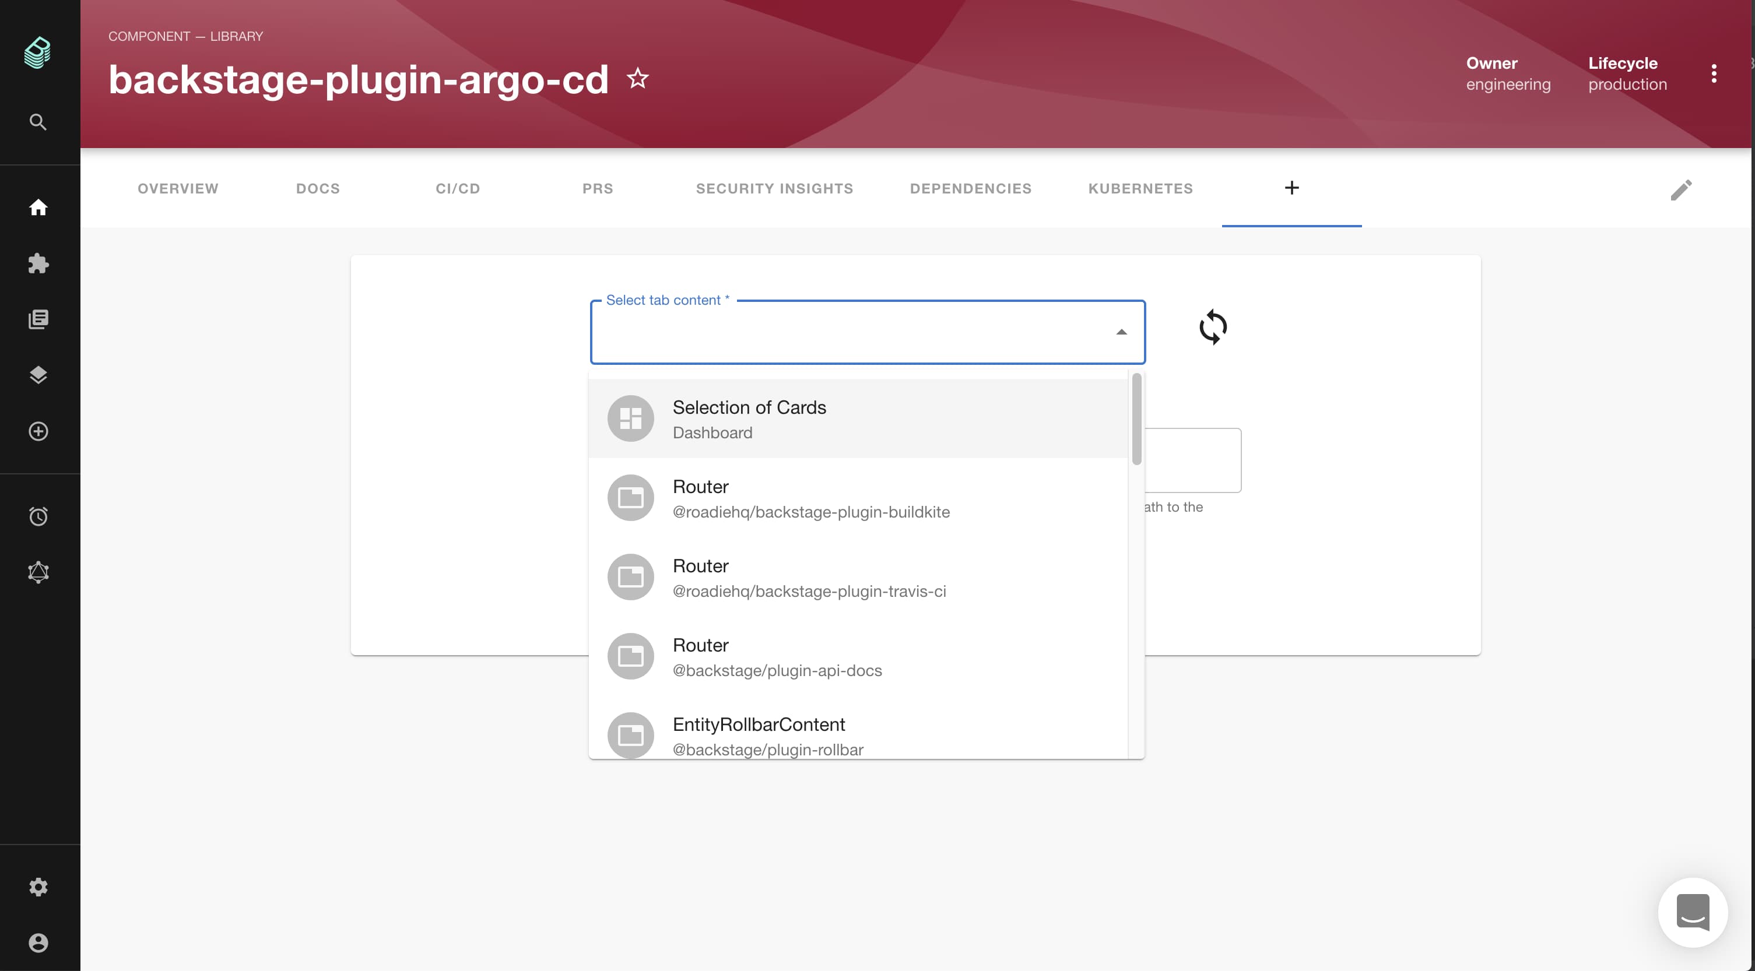
Task: Click the create component plus-circle icon
Action: click(38, 431)
